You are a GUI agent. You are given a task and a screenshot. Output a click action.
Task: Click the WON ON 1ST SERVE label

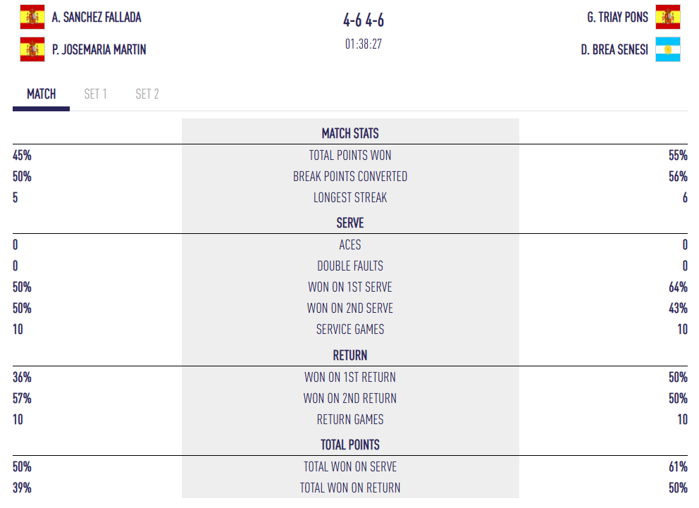point(350,287)
